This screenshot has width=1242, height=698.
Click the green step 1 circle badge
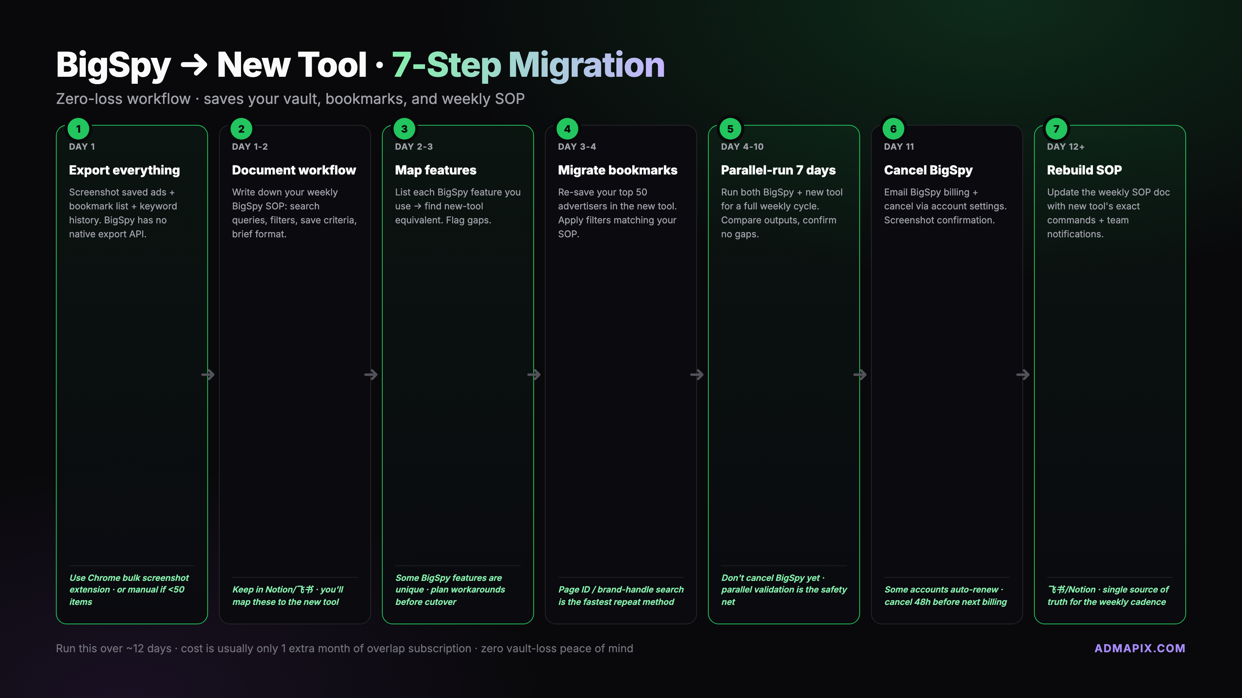click(x=78, y=129)
